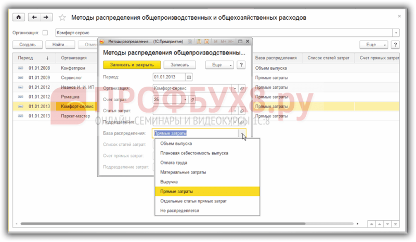Select Плановая себестоимость выпуска option
The image size is (416, 242).
coord(207,153)
